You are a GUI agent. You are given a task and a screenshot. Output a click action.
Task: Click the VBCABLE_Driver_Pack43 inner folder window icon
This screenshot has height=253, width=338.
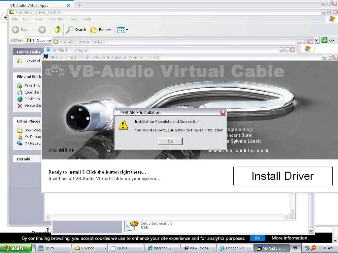pos(55,42)
